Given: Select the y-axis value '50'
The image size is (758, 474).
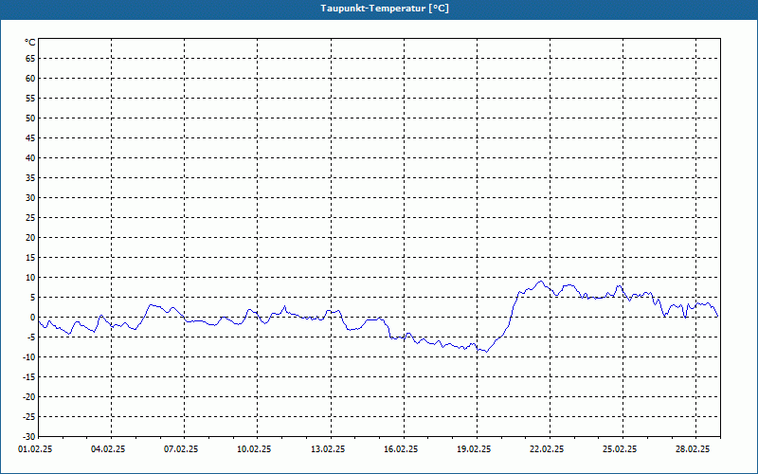Looking at the screenshot, I should pyautogui.click(x=30, y=118).
